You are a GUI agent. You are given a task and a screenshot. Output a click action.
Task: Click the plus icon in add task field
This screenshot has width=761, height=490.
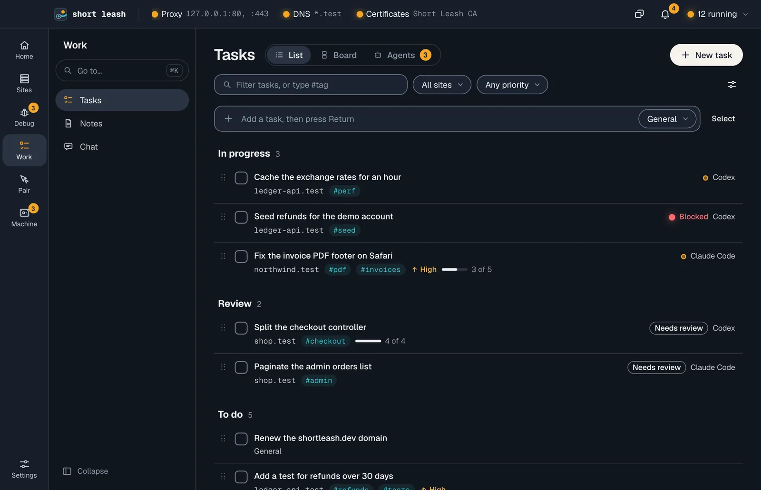228,119
